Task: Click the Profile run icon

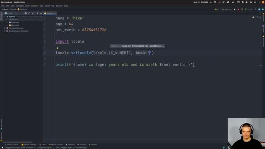Action: click(x=246, y=10)
